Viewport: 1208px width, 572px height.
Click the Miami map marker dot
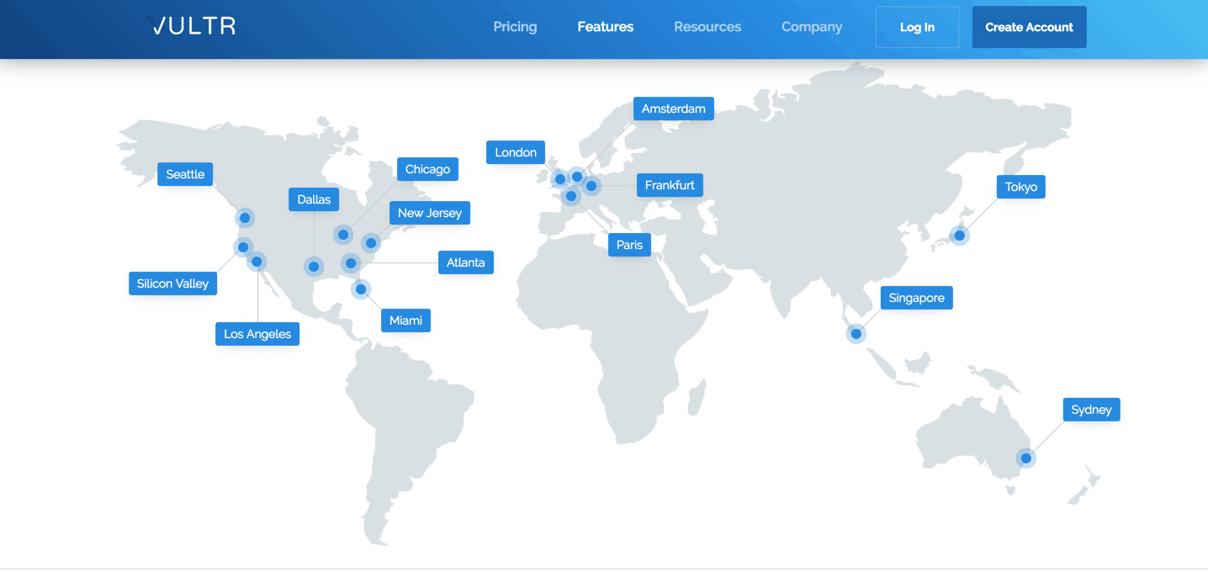pyautogui.click(x=361, y=289)
